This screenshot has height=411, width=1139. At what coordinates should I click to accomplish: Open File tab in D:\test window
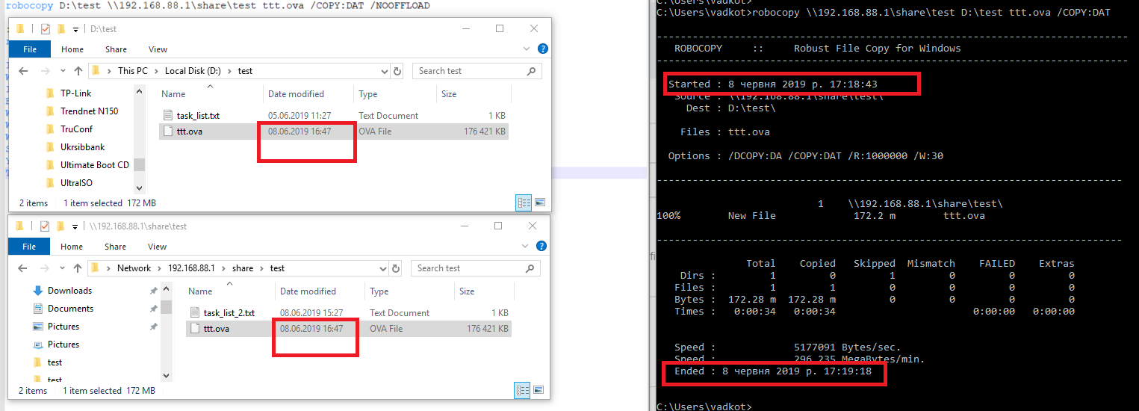tap(30, 49)
